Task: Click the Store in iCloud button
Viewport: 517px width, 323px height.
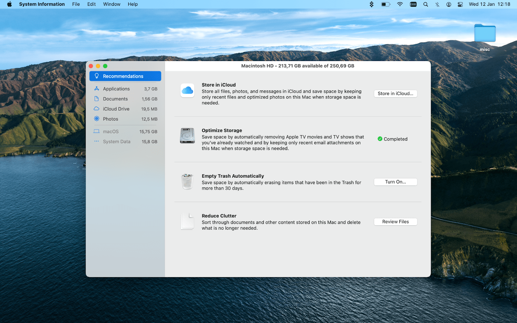Action: [395, 93]
